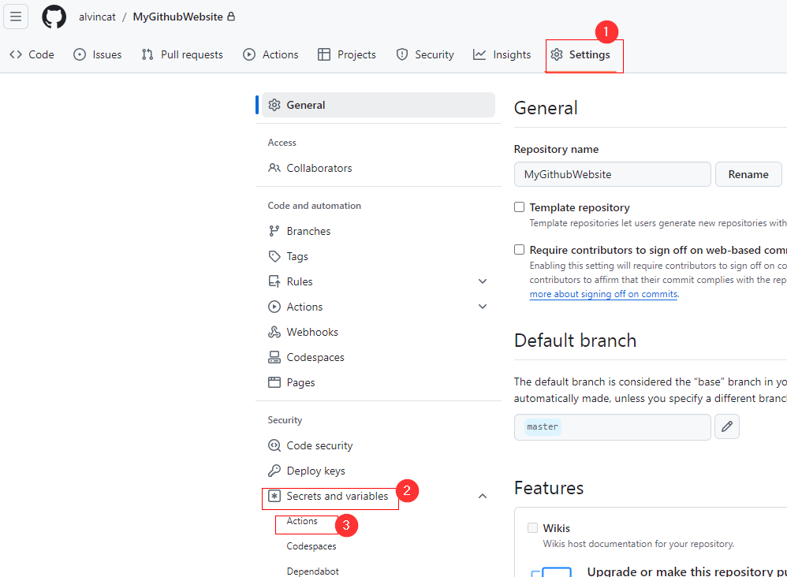Expand the Rules sidebar section

pos(483,281)
